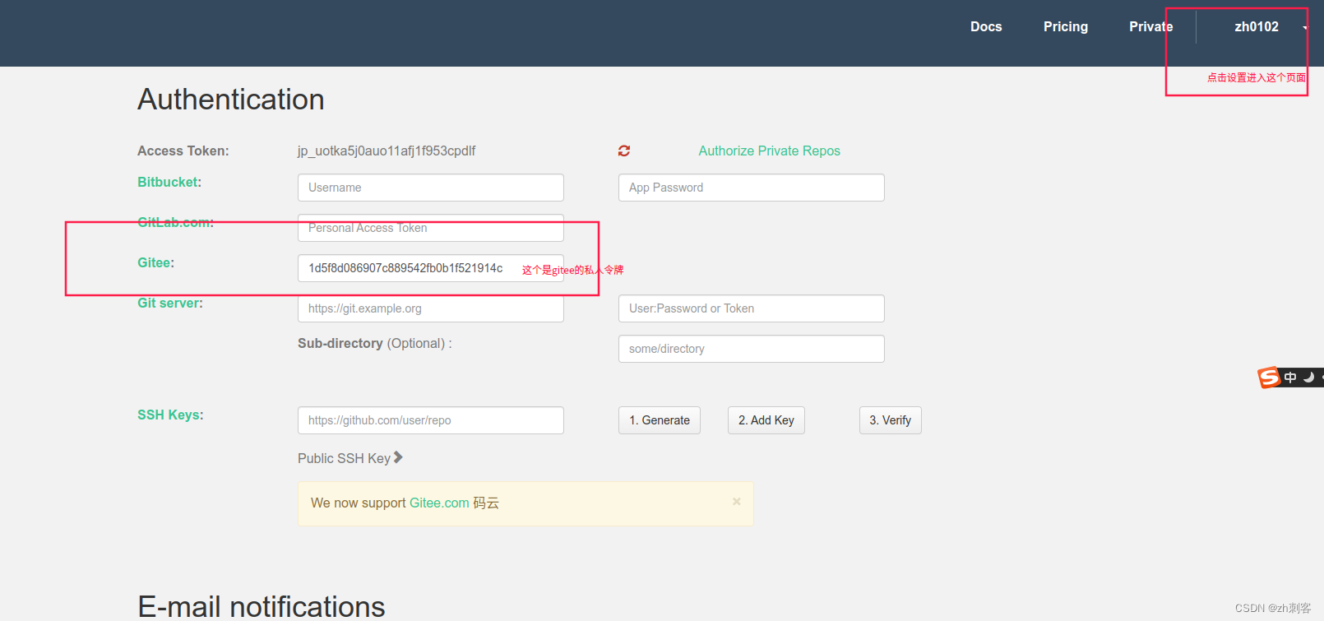Select the access token text jp_uotka5j0auo11afj1f953cpdlf

click(387, 151)
